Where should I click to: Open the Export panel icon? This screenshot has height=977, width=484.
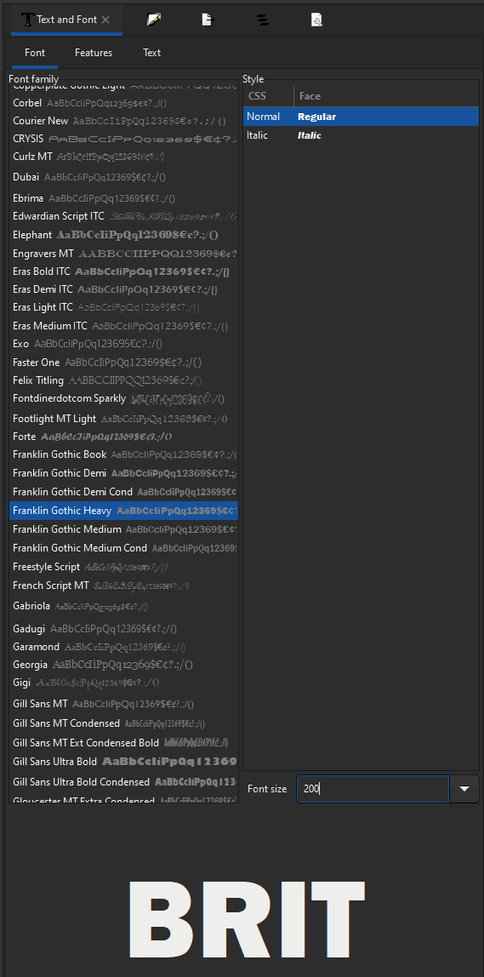click(208, 20)
